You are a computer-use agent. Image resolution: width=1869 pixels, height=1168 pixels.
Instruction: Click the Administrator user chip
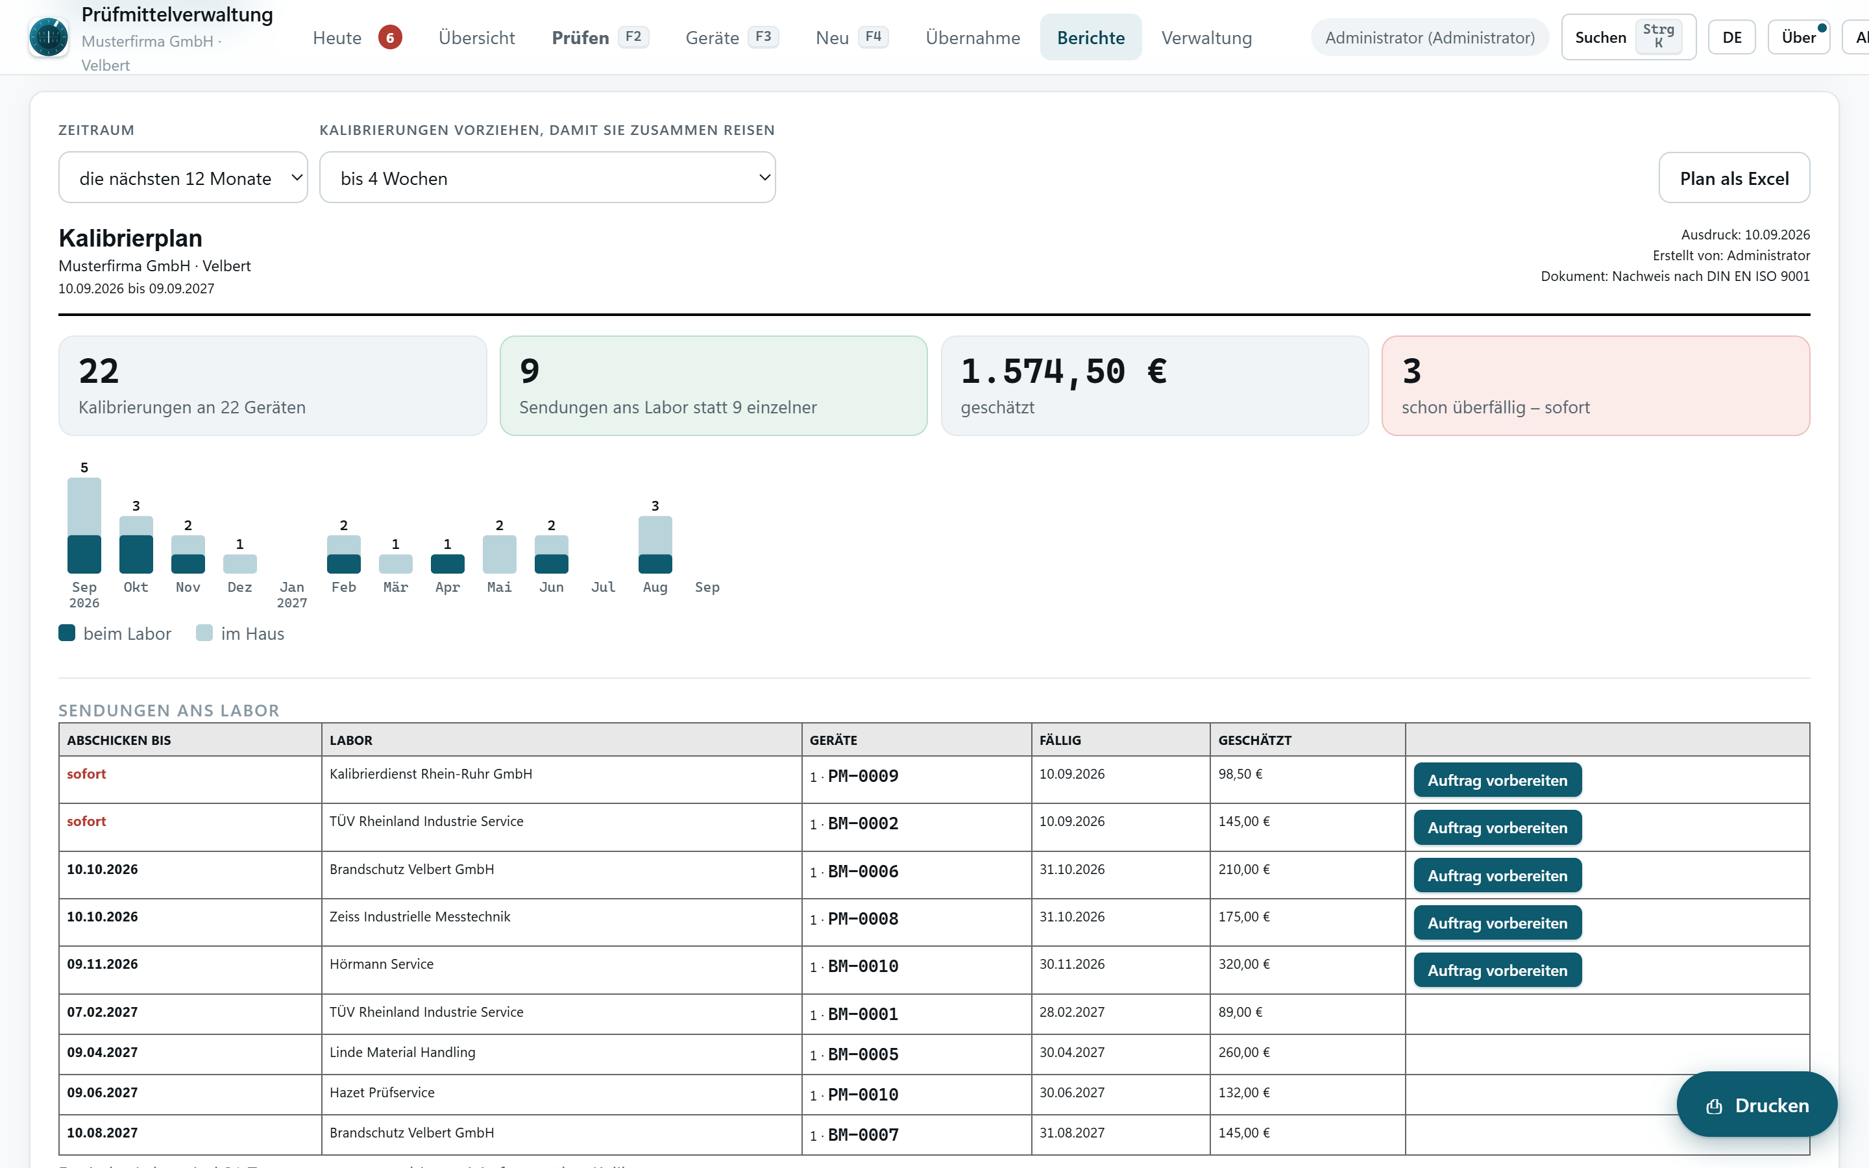click(x=1430, y=37)
